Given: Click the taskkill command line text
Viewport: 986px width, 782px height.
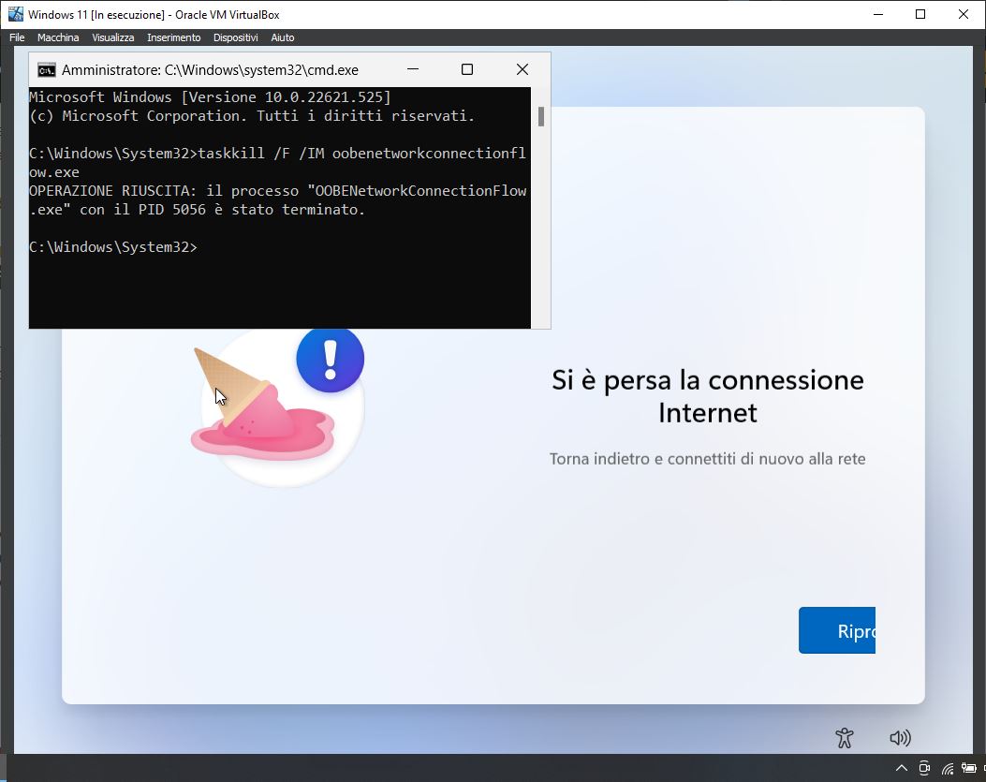Looking at the screenshot, I should [277, 162].
